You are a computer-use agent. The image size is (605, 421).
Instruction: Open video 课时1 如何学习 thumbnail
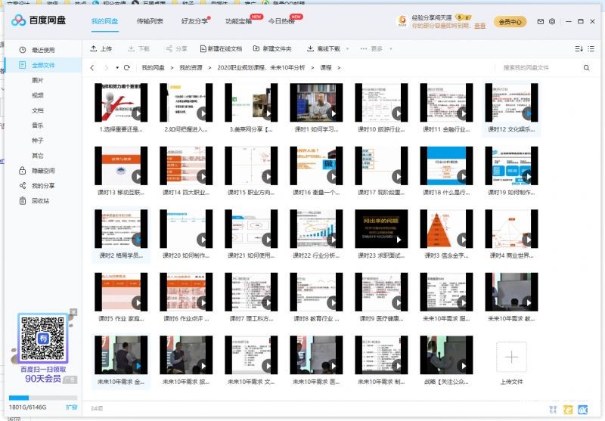(316, 103)
